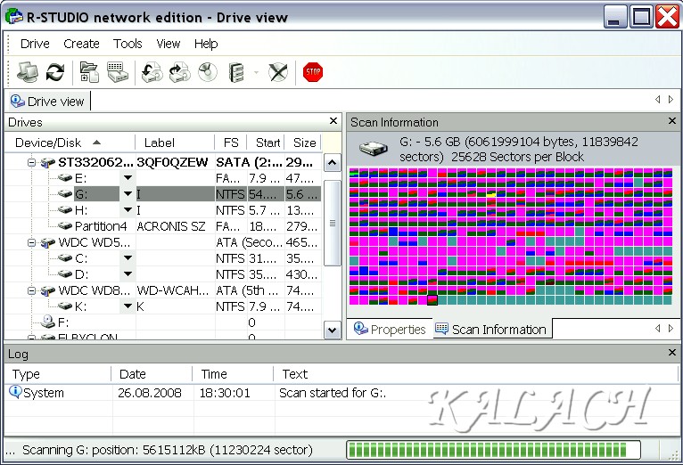683x465 pixels.
Task: Open the RAID icon dropdown arrow
Action: click(257, 72)
